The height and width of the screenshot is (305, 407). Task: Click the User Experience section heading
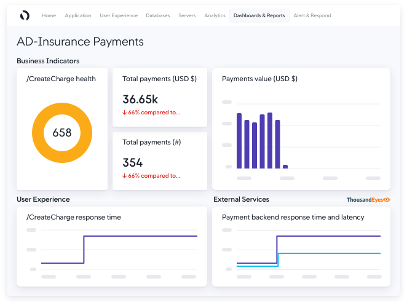click(43, 199)
